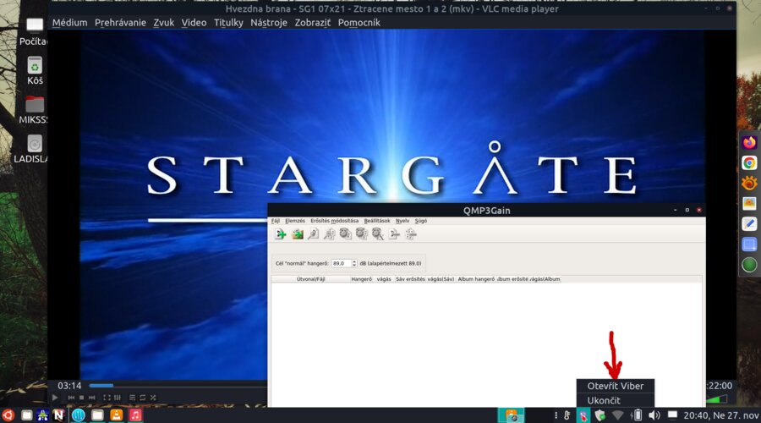Select 'Otevřít Viber' from context menu
761x423 pixels.
tap(615, 386)
